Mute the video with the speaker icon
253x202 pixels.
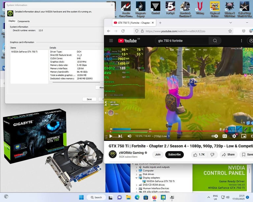[129, 136]
